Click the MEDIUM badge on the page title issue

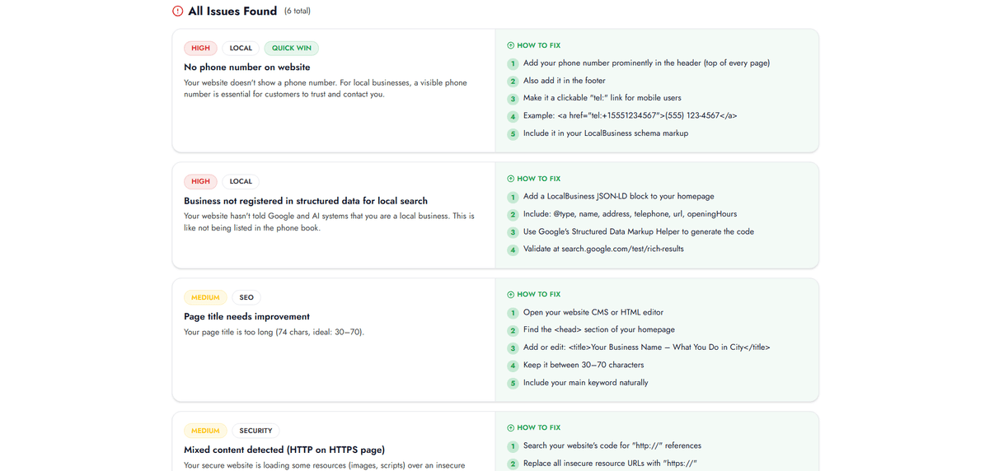(x=205, y=298)
